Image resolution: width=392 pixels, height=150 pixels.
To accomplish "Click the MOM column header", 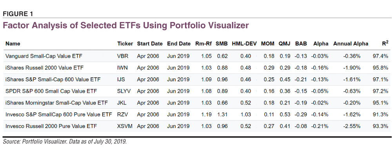I will (x=268, y=44).
